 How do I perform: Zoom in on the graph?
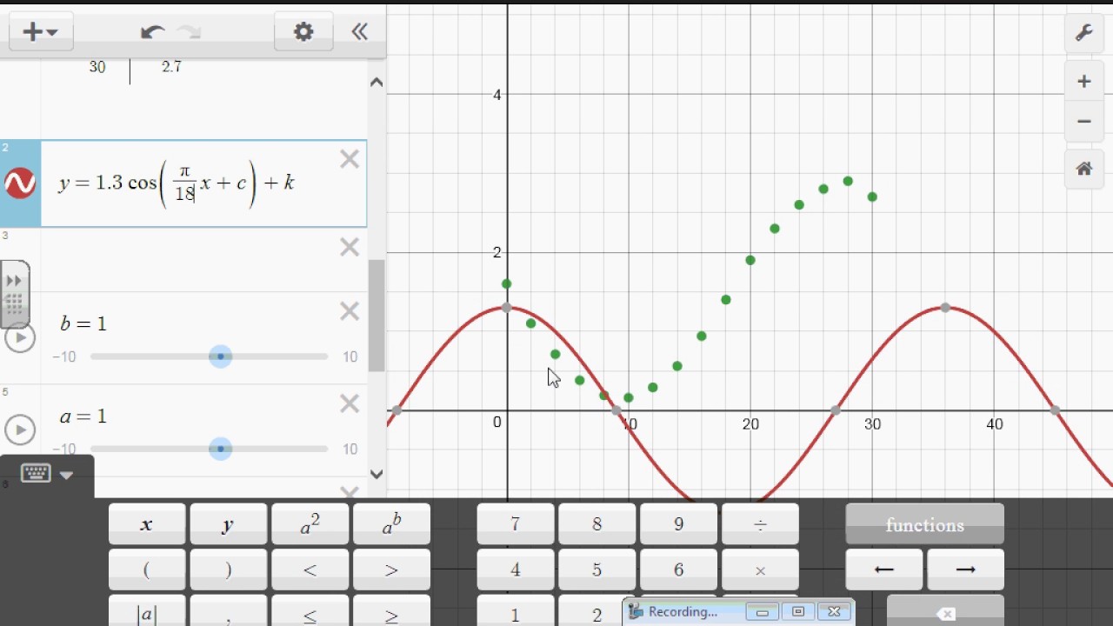[x=1083, y=82]
